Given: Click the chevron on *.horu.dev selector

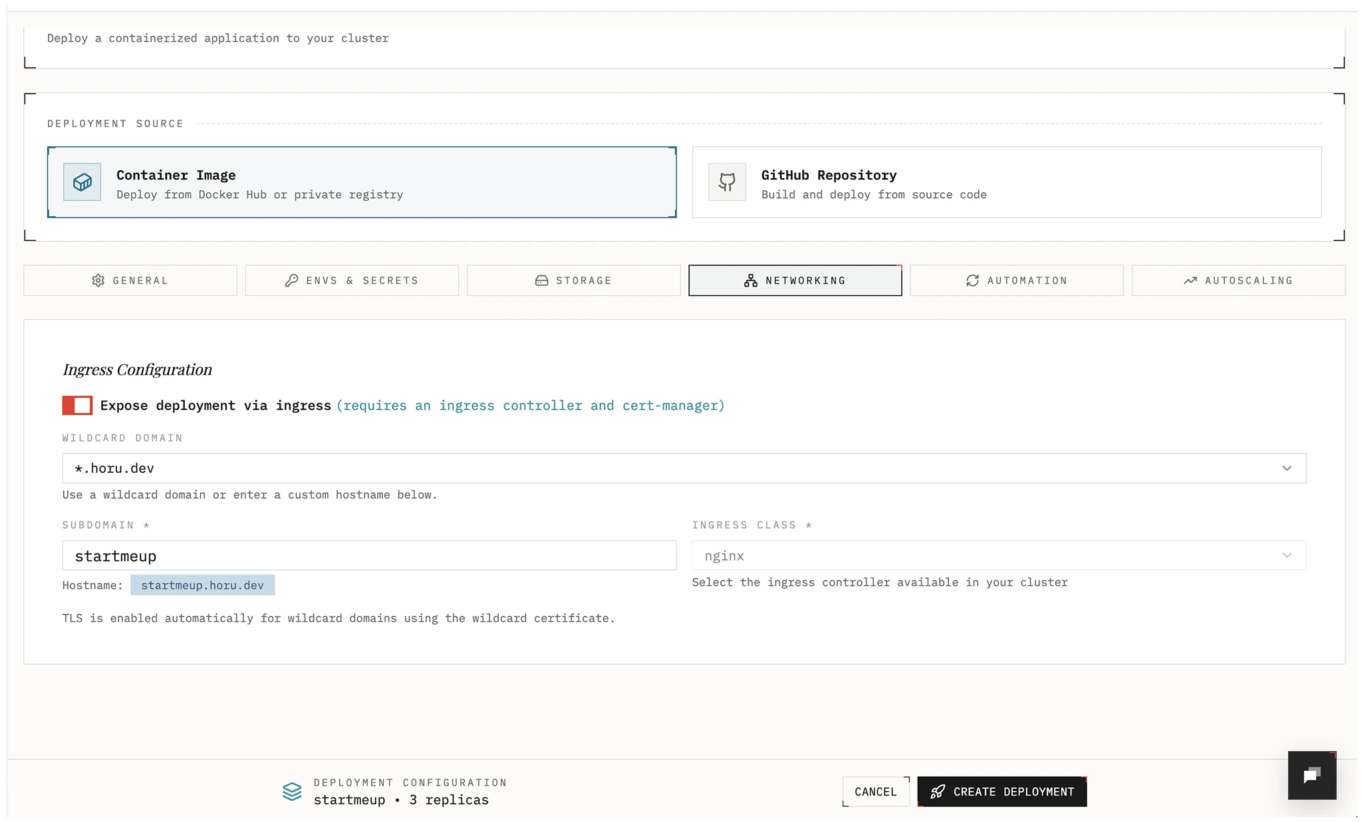Looking at the screenshot, I should 1287,468.
